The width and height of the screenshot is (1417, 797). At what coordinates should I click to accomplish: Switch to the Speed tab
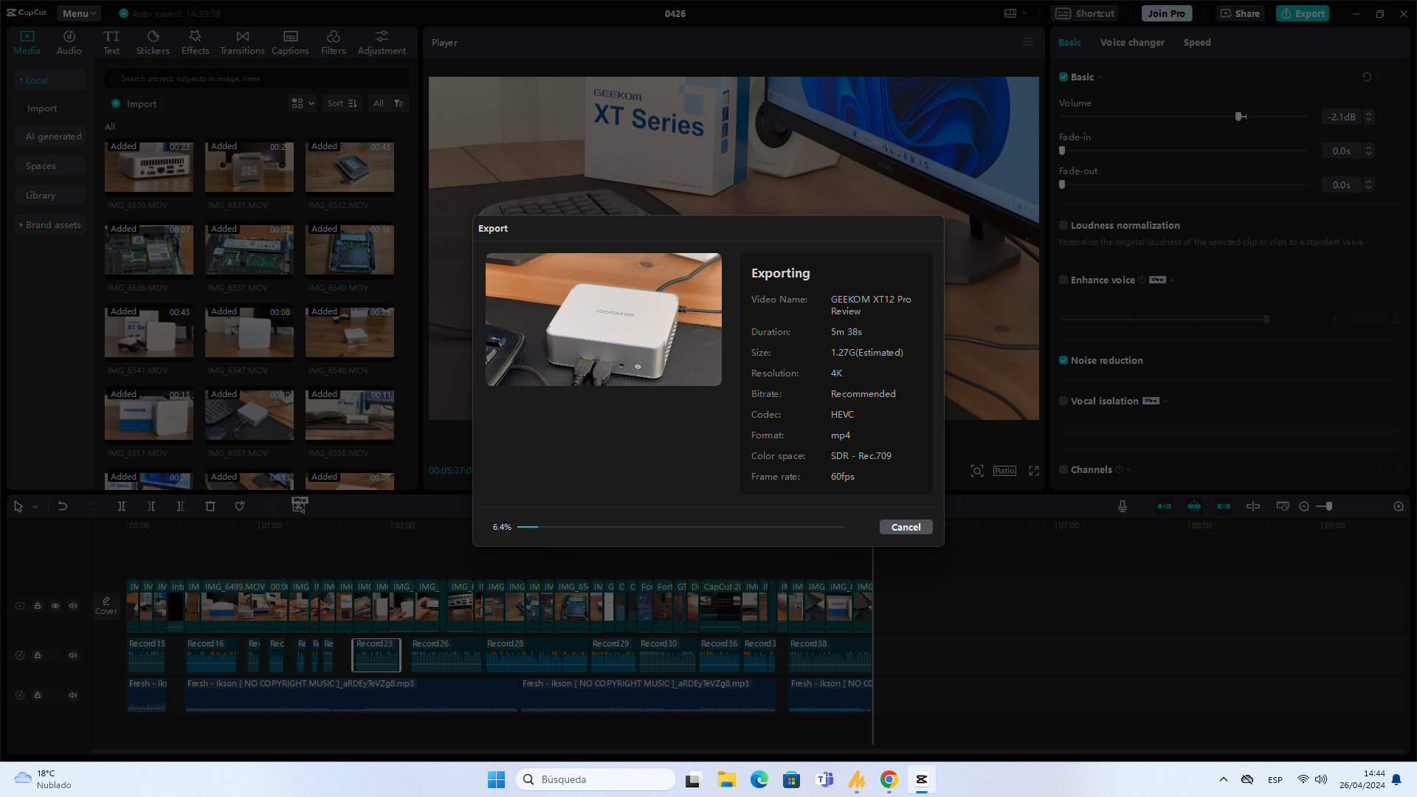point(1196,42)
